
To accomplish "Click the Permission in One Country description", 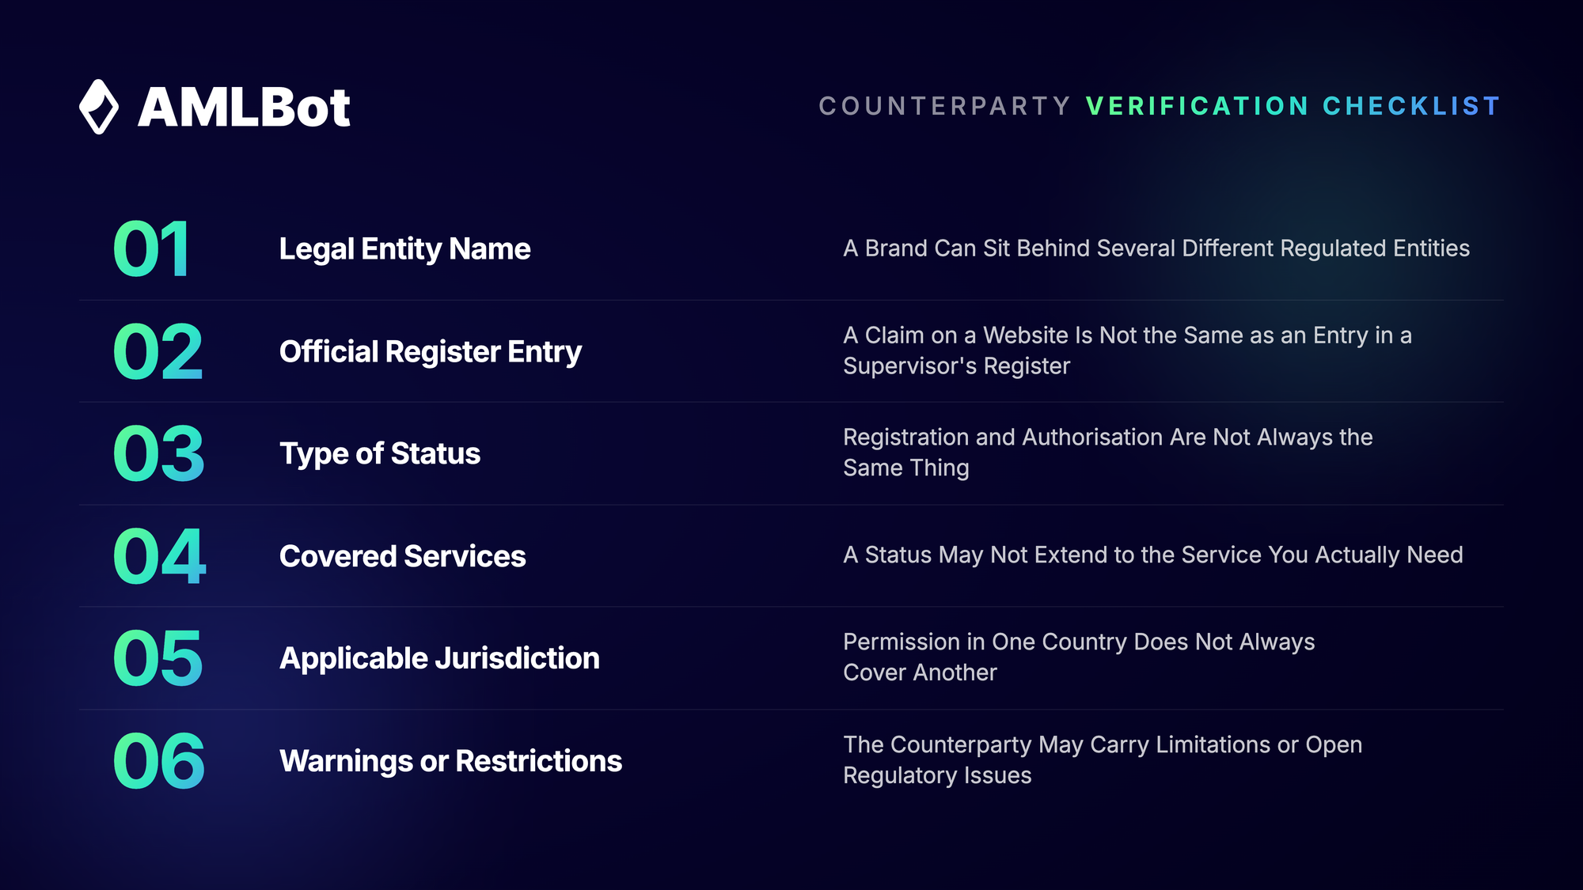I will [x=1079, y=657].
